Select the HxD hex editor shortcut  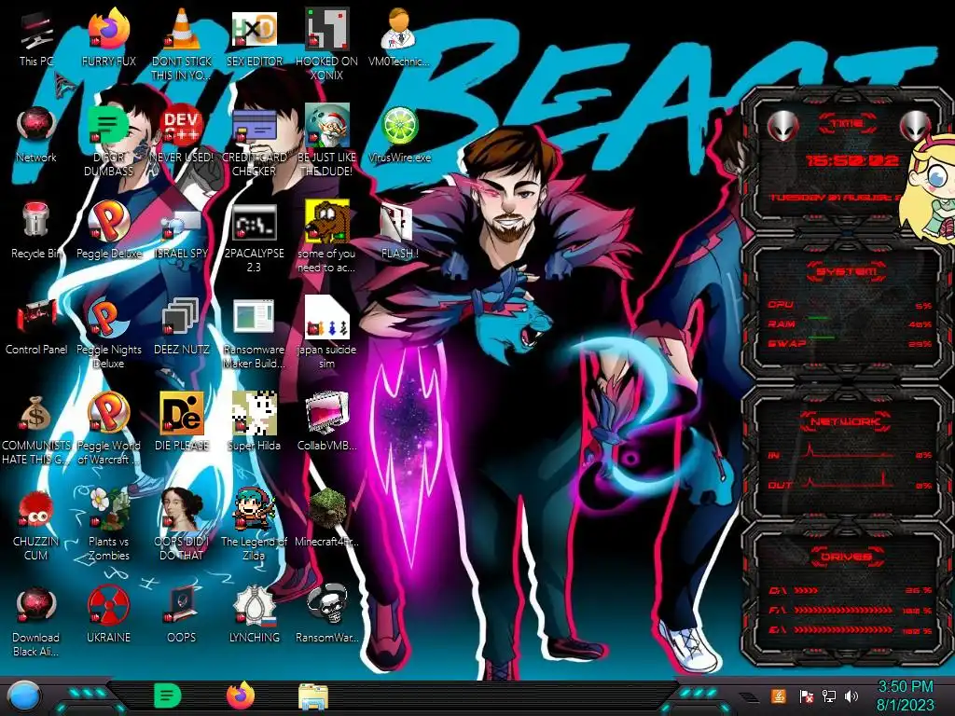click(254, 37)
